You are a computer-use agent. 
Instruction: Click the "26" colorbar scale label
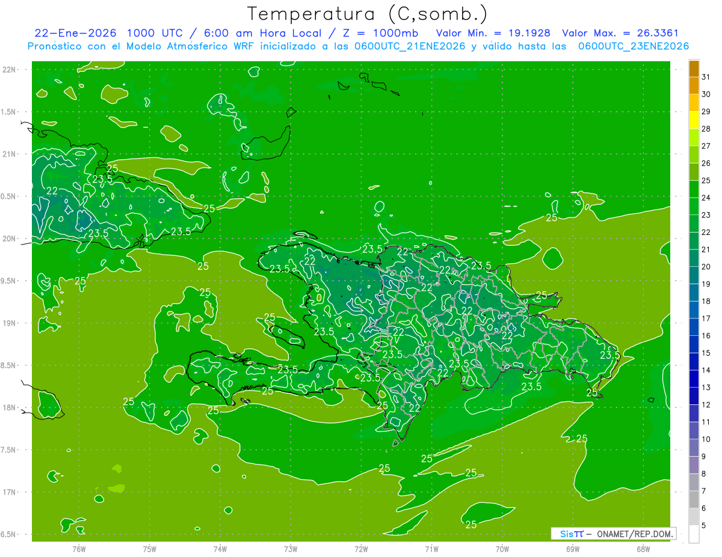click(x=706, y=163)
